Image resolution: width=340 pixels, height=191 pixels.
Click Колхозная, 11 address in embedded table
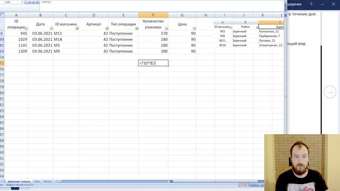269,31
